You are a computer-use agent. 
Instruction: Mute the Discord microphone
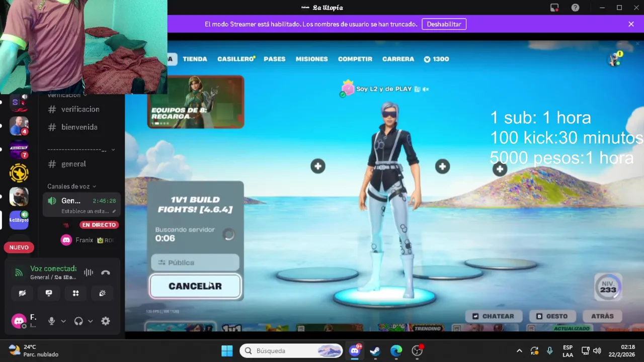[51, 321]
